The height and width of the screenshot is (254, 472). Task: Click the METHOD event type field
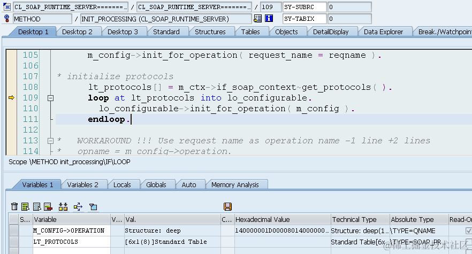pyautogui.click(x=42, y=19)
